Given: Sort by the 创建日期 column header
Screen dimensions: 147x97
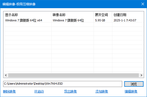Looking at the screenshot, I should coord(128,15).
